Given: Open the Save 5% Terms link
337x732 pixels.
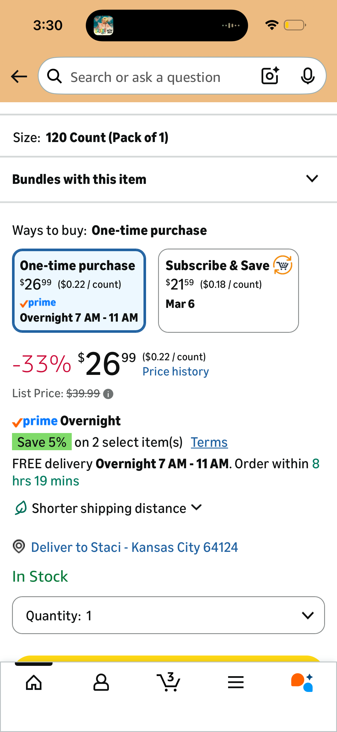Looking at the screenshot, I should (x=209, y=442).
